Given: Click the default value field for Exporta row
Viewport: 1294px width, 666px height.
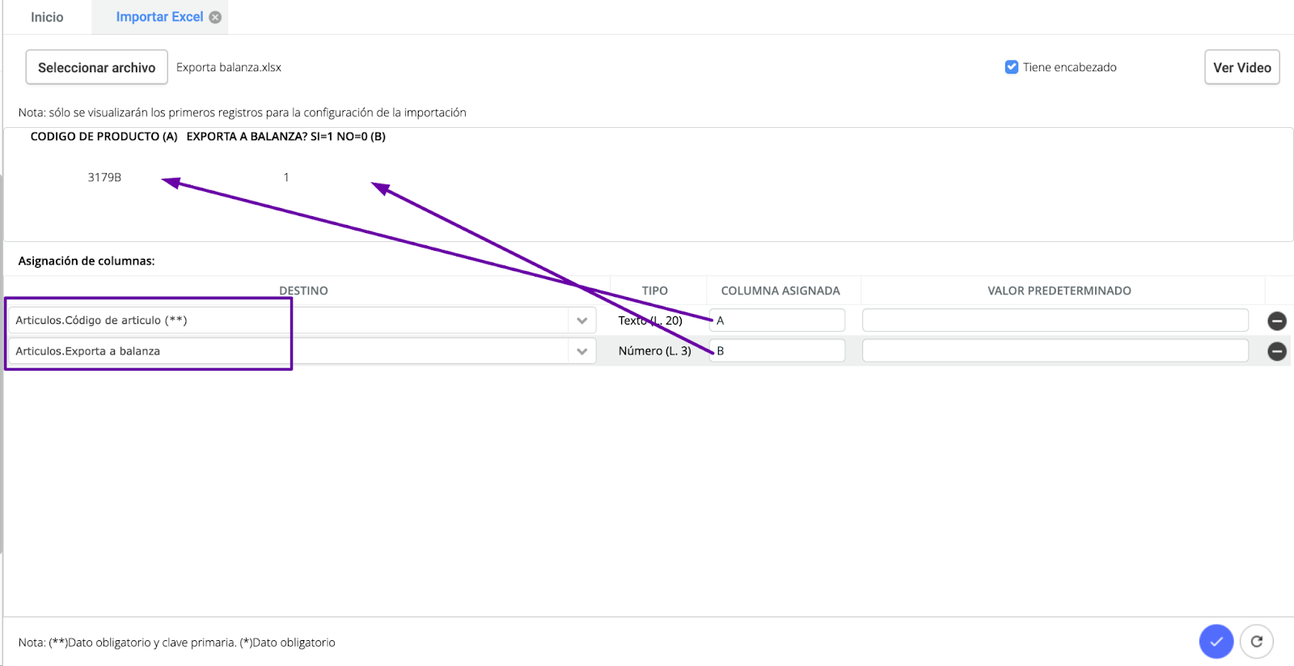Looking at the screenshot, I should tap(1055, 351).
